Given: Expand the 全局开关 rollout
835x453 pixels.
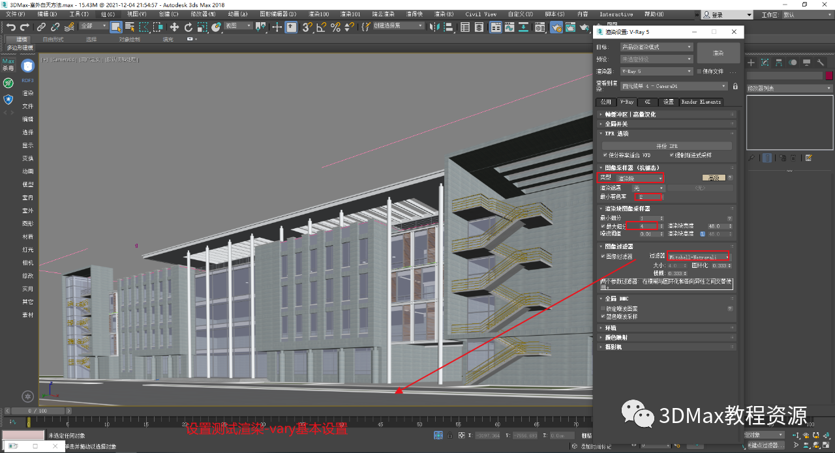Looking at the screenshot, I should coord(667,123).
